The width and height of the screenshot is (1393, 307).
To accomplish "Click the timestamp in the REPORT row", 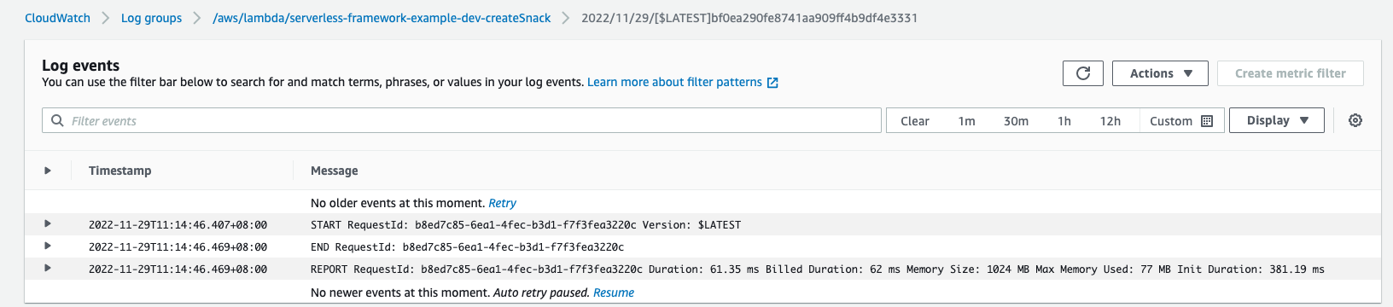I will tap(178, 269).
